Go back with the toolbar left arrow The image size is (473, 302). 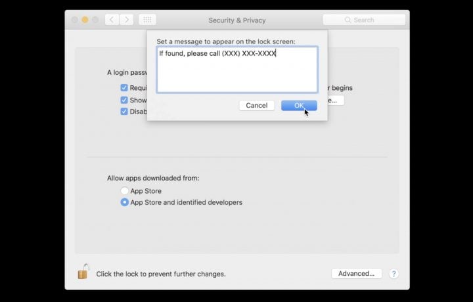click(x=112, y=20)
